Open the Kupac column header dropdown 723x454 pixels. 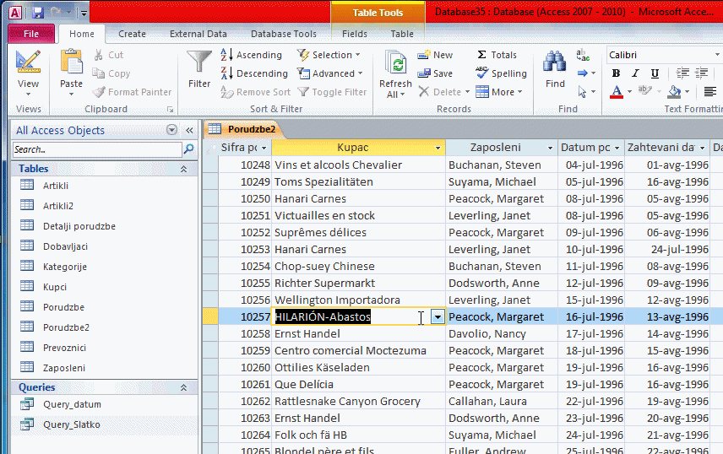click(x=438, y=148)
